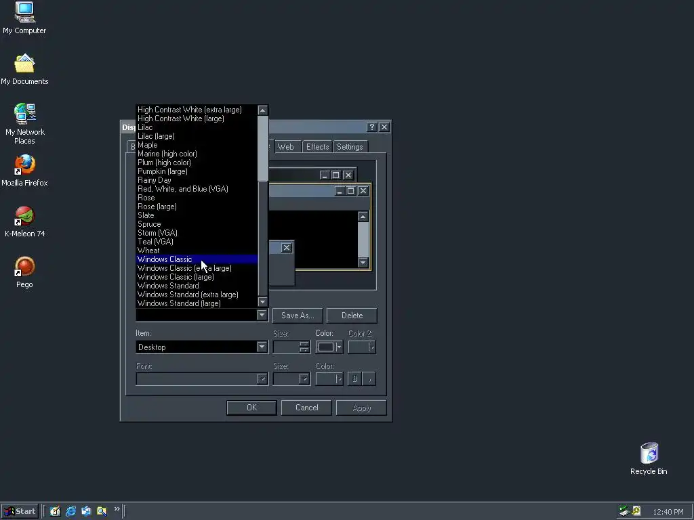Image resolution: width=694 pixels, height=520 pixels.
Task: Launch Outlook Express from quick launch
Action: tap(86, 511)
